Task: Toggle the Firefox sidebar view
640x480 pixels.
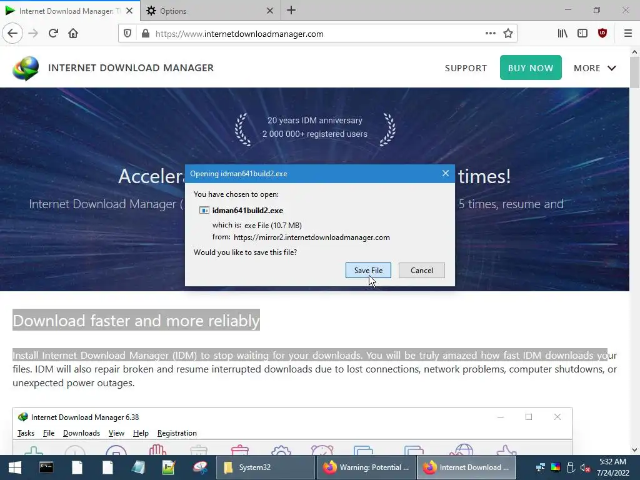Action: (x=582, y=34)
